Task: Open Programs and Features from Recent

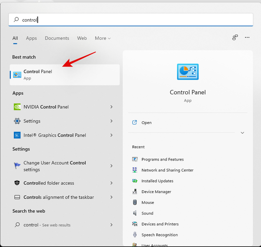Action: 162,160
